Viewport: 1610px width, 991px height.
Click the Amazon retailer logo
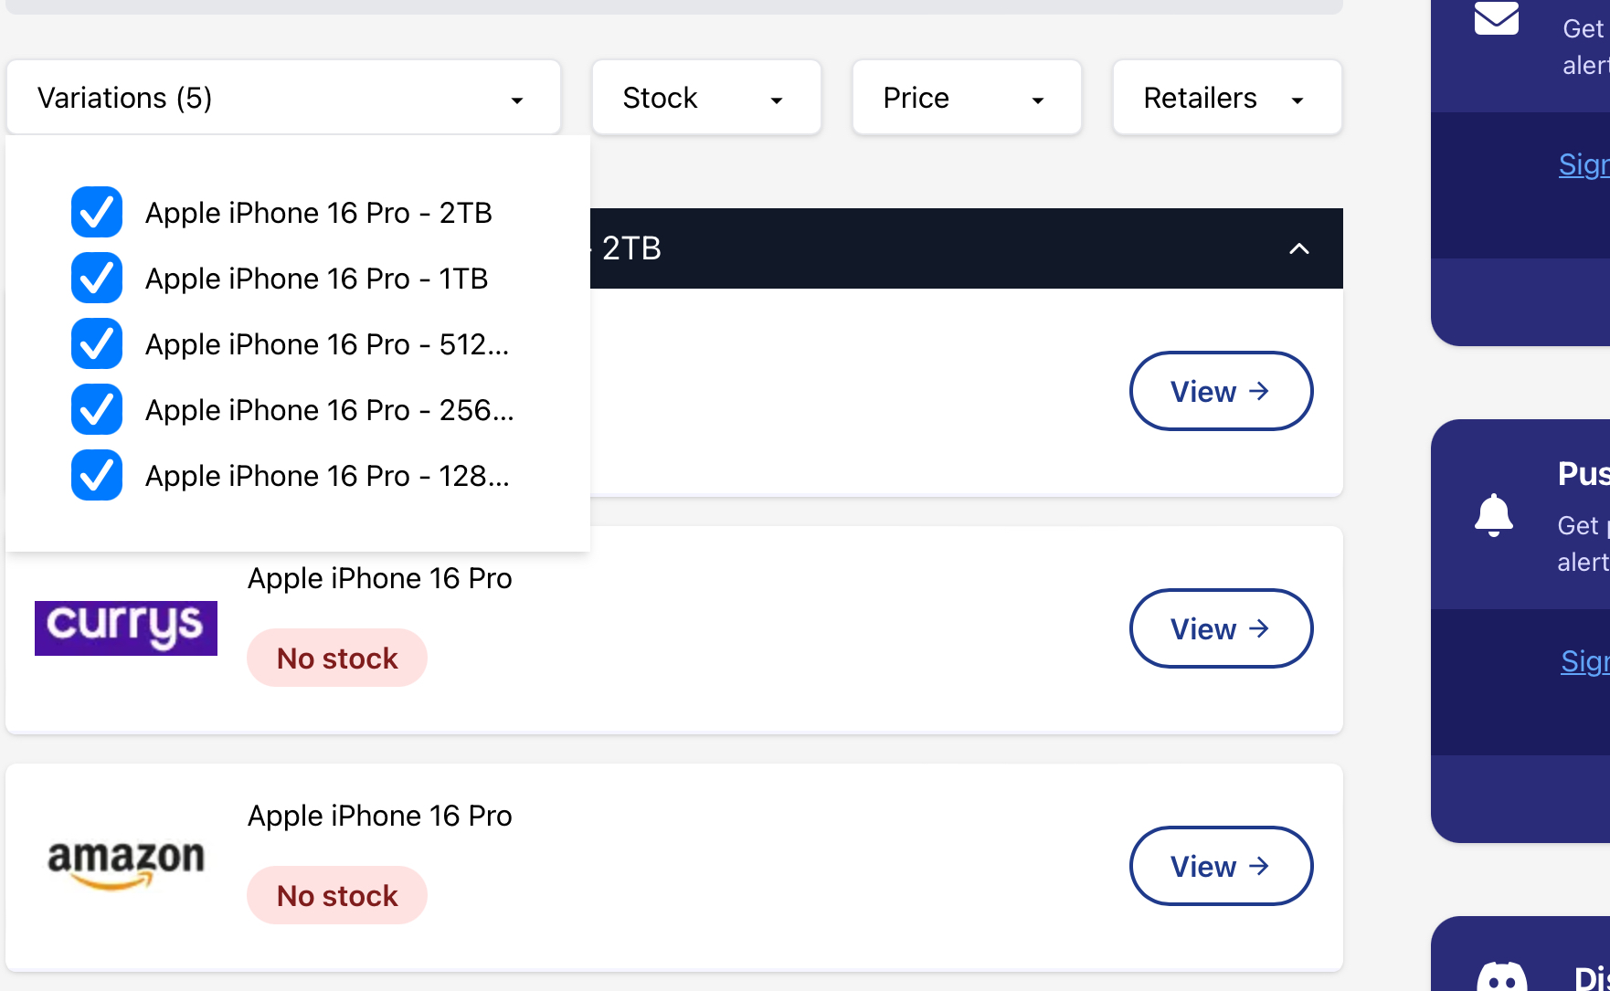point(126,863)
